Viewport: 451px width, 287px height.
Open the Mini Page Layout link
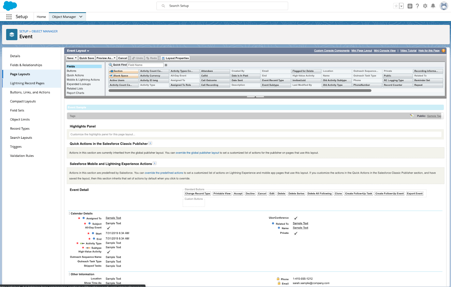pyautogui.click(x=362, y=51)
